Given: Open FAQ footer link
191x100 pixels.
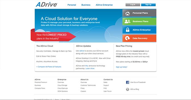Looking at the screenshot, I should click(x=105, y=88).
